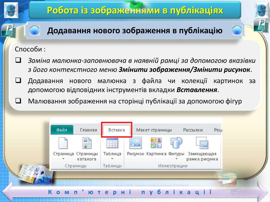Expand the arrow beneath Фигуры
The width and height of the screenshot is (270, 202).
coord(176,159)
